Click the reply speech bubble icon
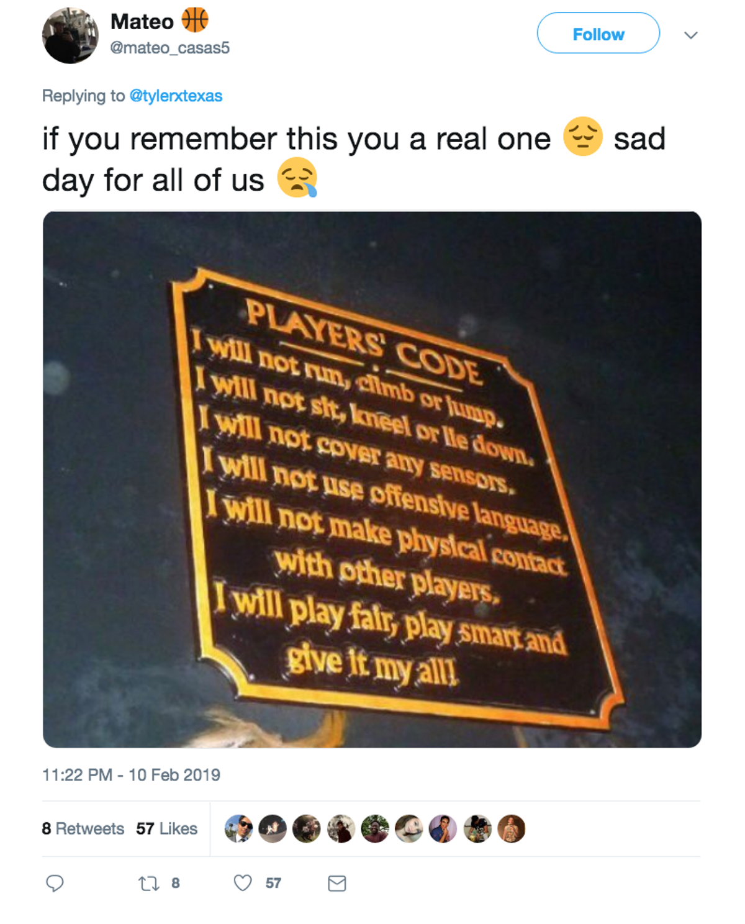Viewport: 745px width, 924px height. pos(55,883)
